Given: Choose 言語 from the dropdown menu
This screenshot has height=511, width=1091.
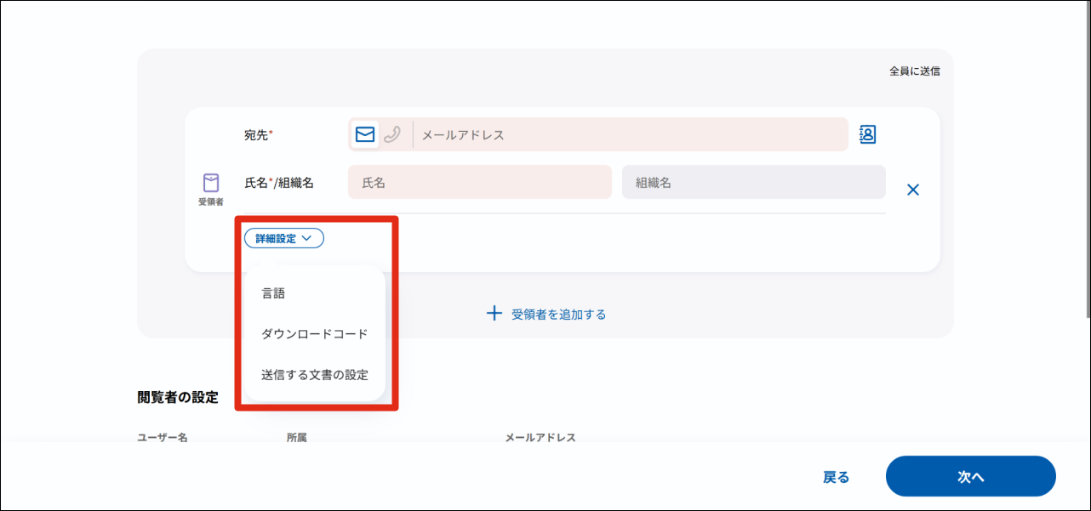Looking at the screenshot, I should click(x=273, y=293).
